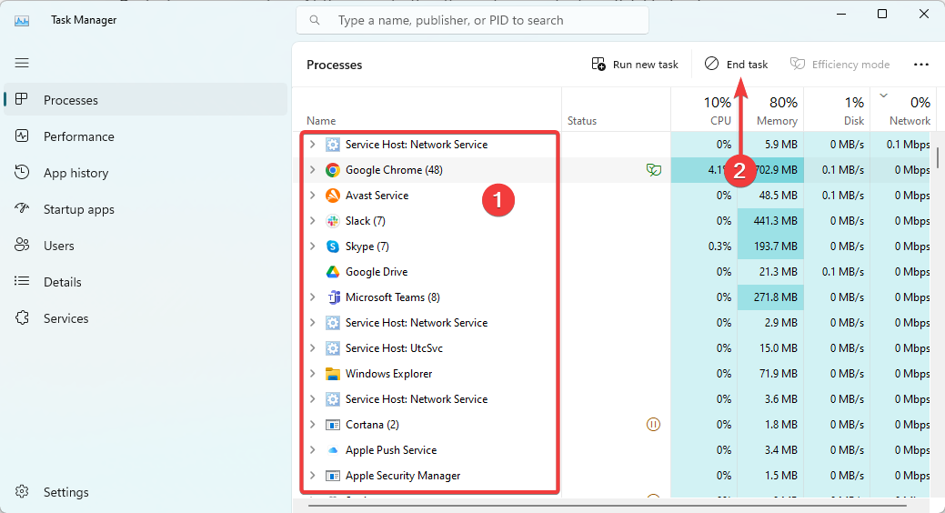Click the Avast Service icon
The image size is (945, 513).
[x=333, y=196]
